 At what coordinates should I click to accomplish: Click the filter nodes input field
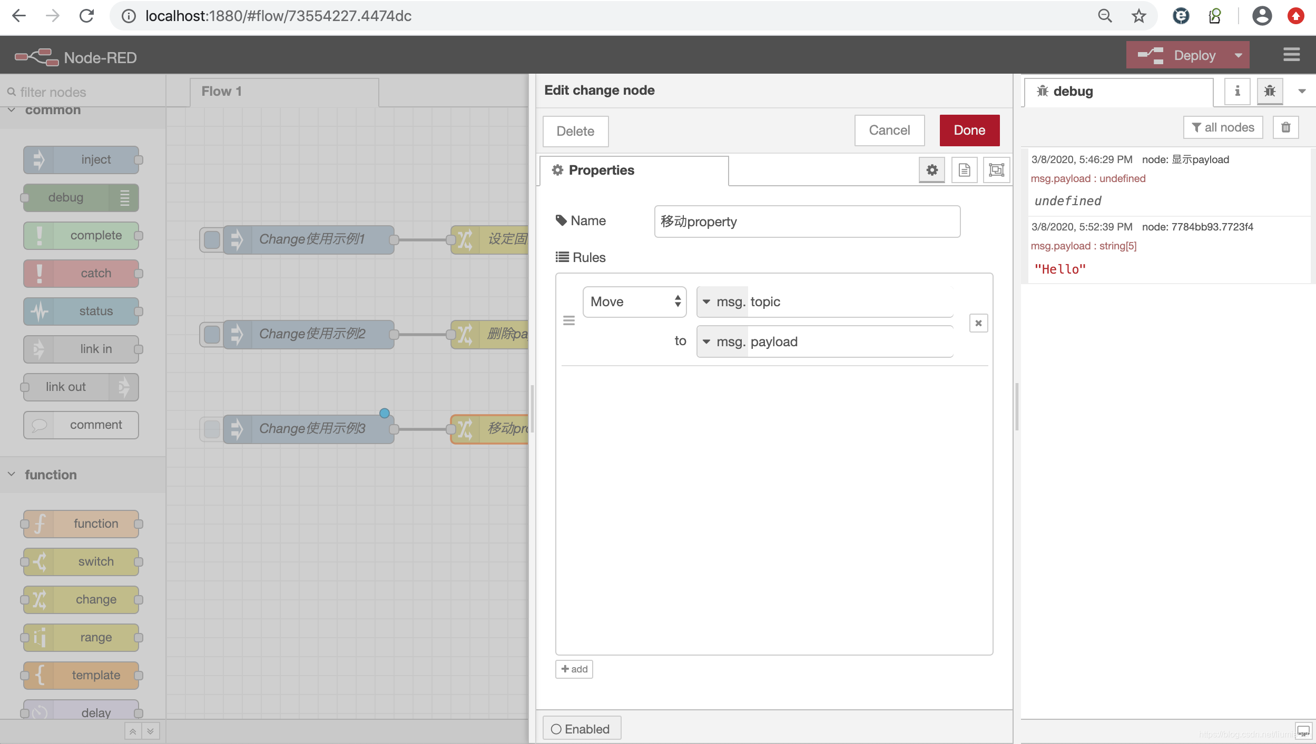point(81,91)
